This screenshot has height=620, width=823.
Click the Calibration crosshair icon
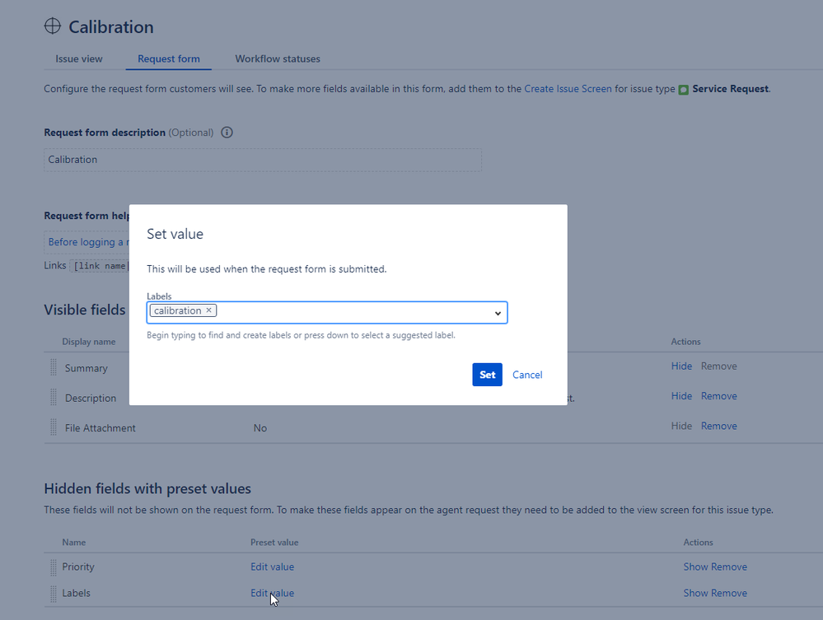click(x=53, y=26)
